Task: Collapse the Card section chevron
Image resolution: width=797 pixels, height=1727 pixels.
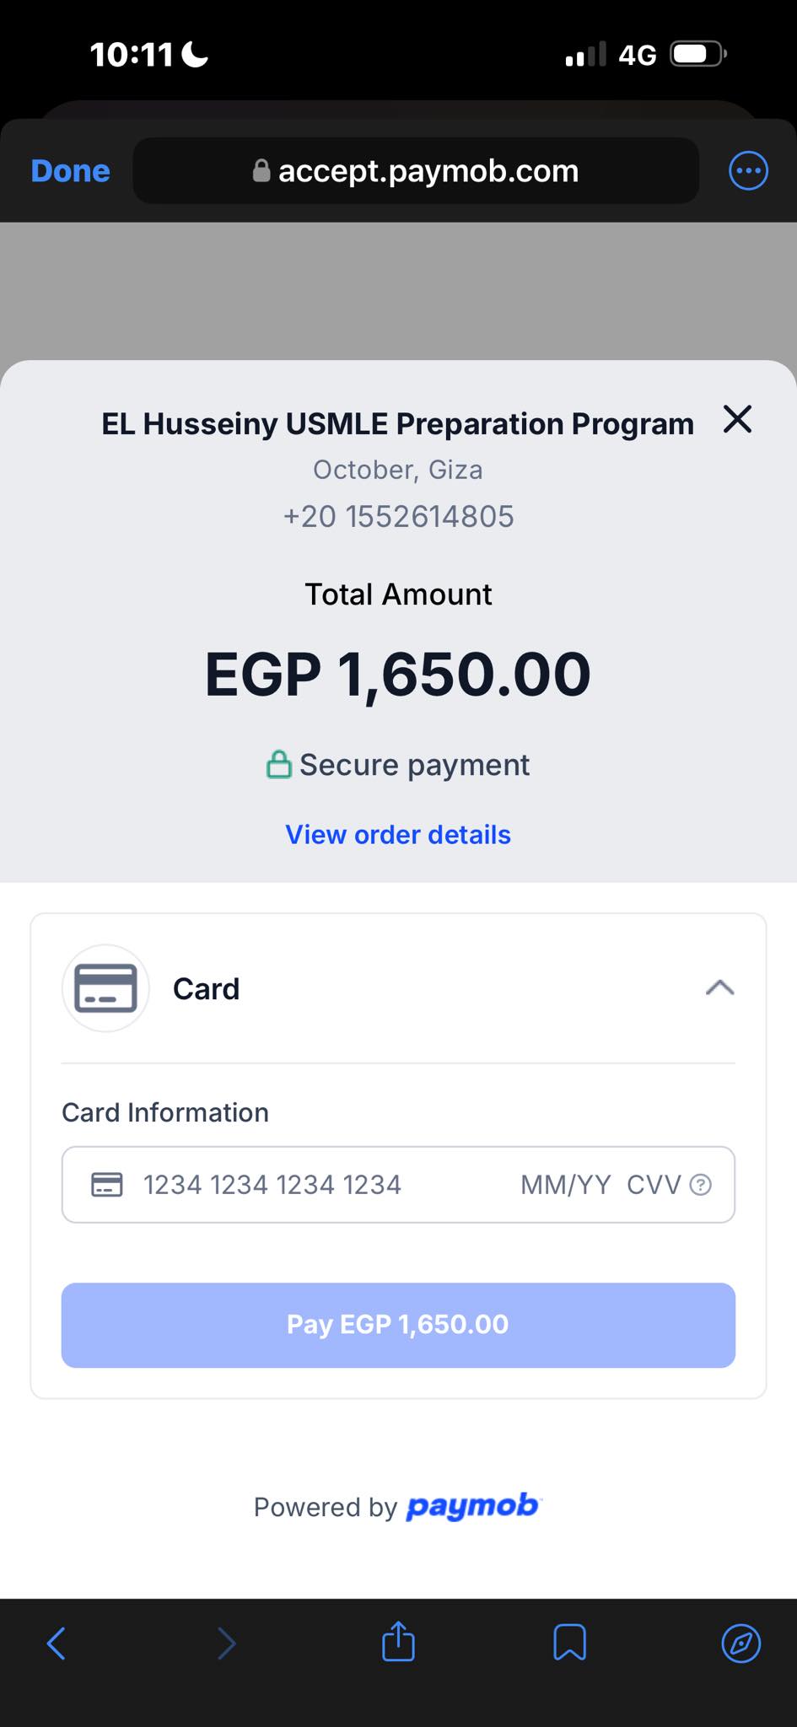Action: pos(719,987)
